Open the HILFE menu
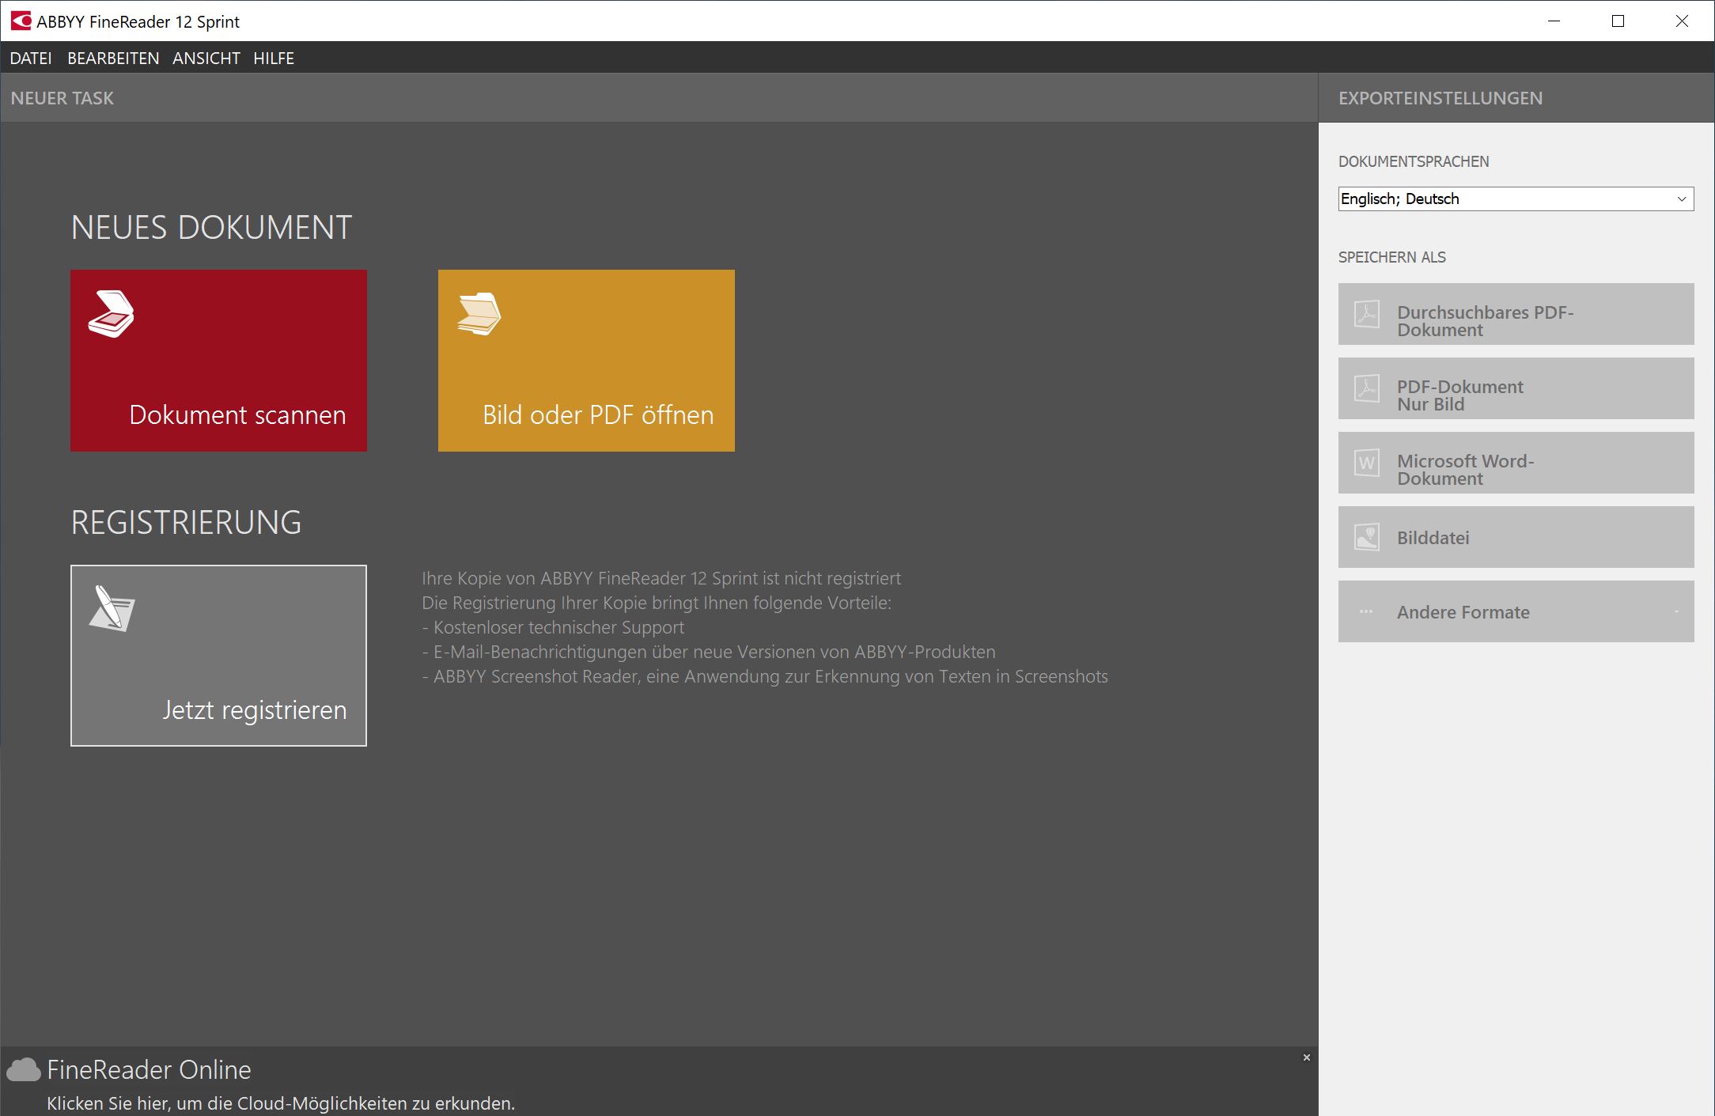The width and height of the screenshot is (1715, 1116). pos(274,59)
